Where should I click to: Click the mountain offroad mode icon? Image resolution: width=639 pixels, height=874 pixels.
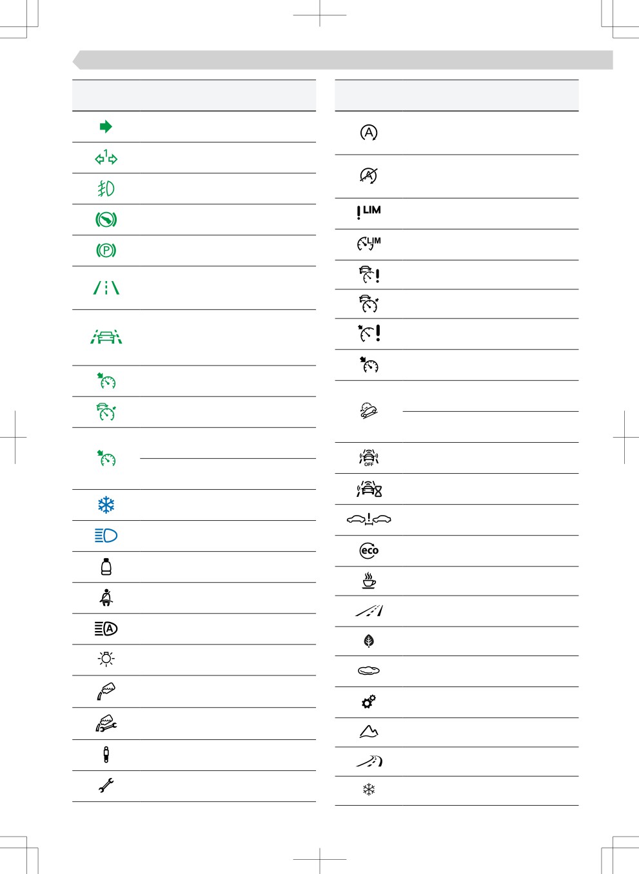pyautogui.click(x=369, y=732)
